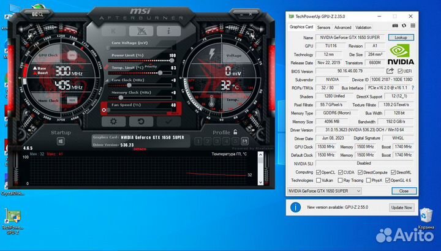Click the MEM chip icon on gauge
The height and width of the screenshot is (251, 441).
[72, 100]
